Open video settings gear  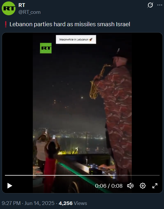tap(142, 186)
